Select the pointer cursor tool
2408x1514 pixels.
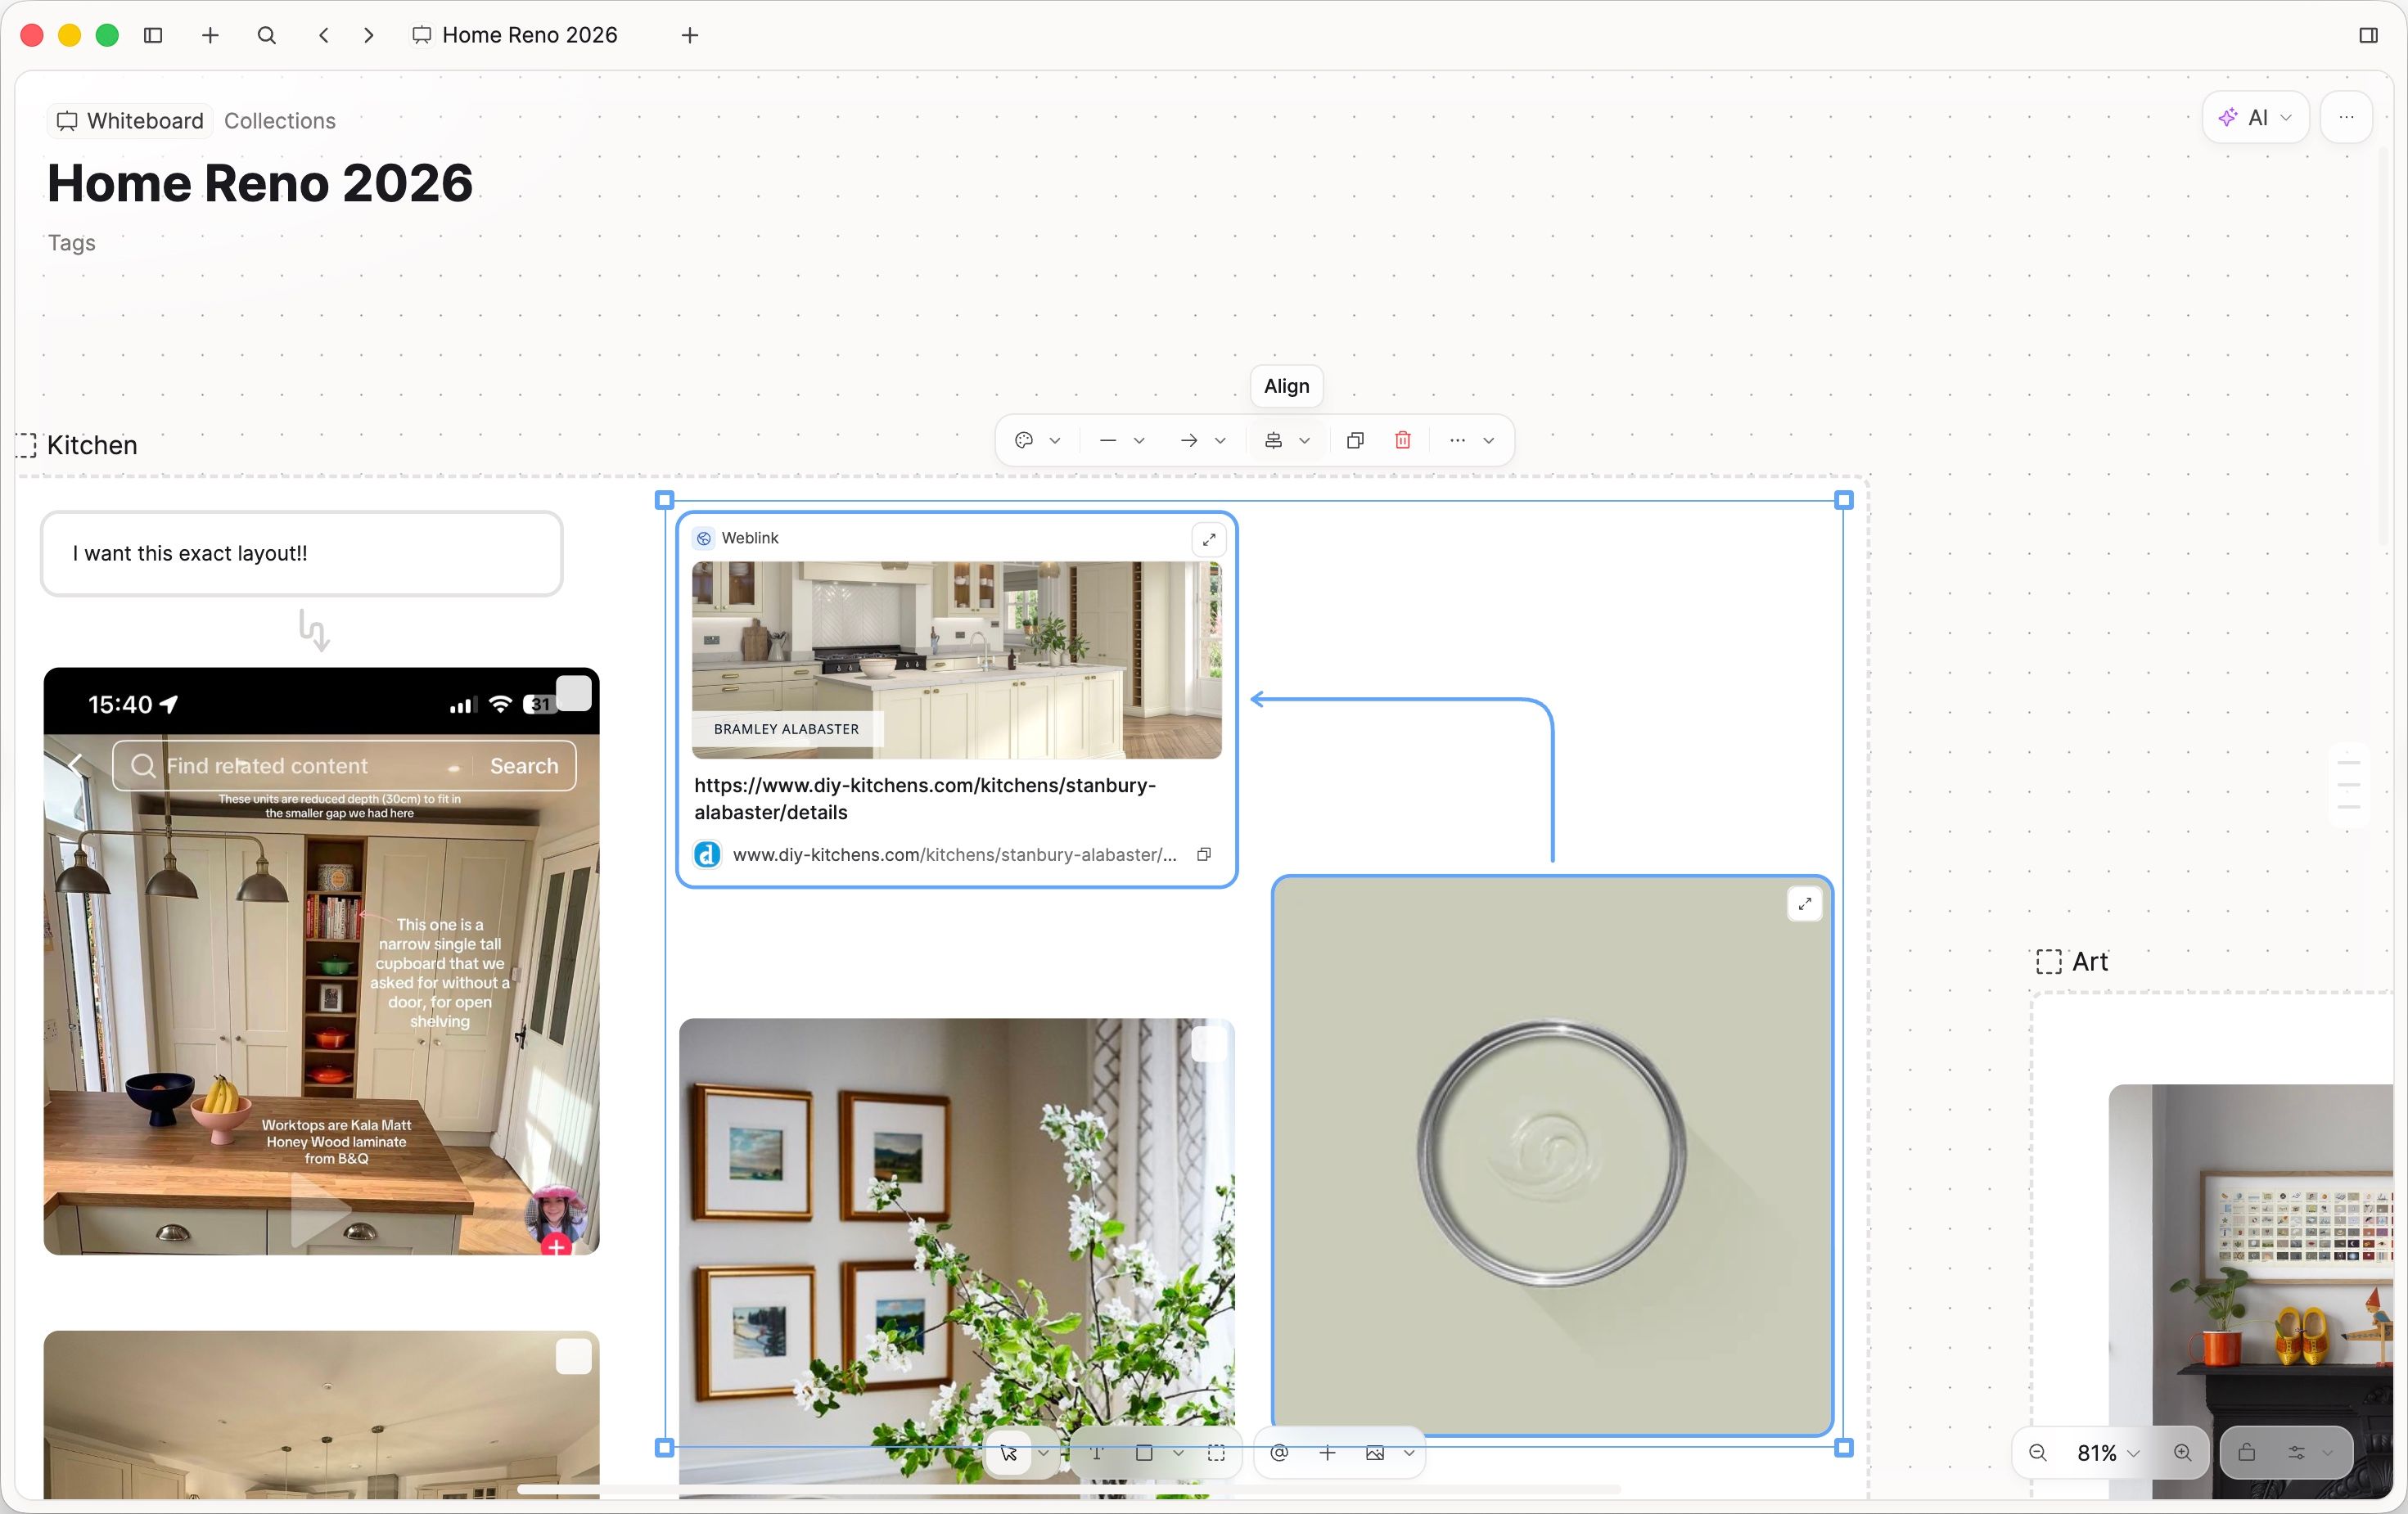tap(1008, 1453)
